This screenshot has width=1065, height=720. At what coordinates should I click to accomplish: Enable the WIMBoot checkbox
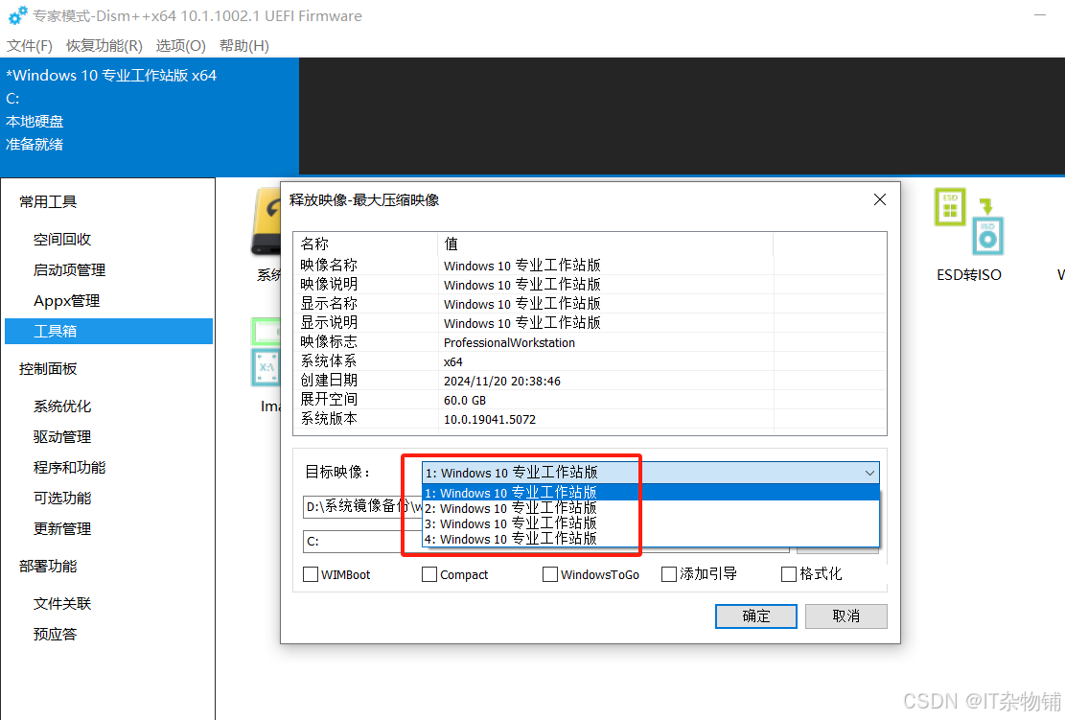[311, 574]
